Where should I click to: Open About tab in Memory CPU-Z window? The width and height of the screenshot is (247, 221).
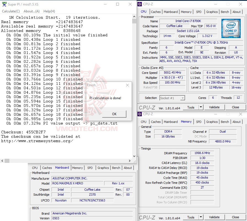(x=237, y=122)
